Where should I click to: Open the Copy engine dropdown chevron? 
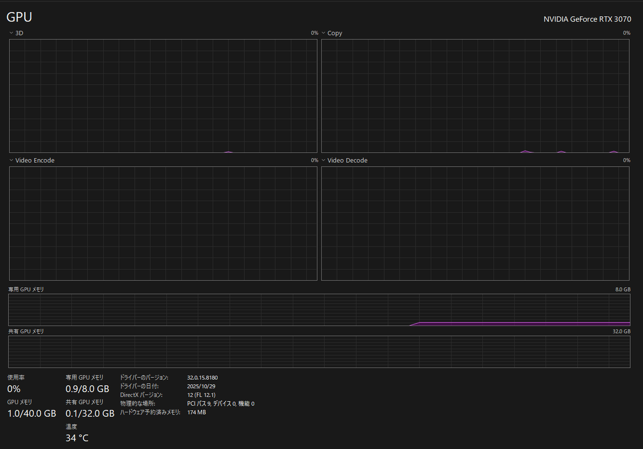[324, 33]
